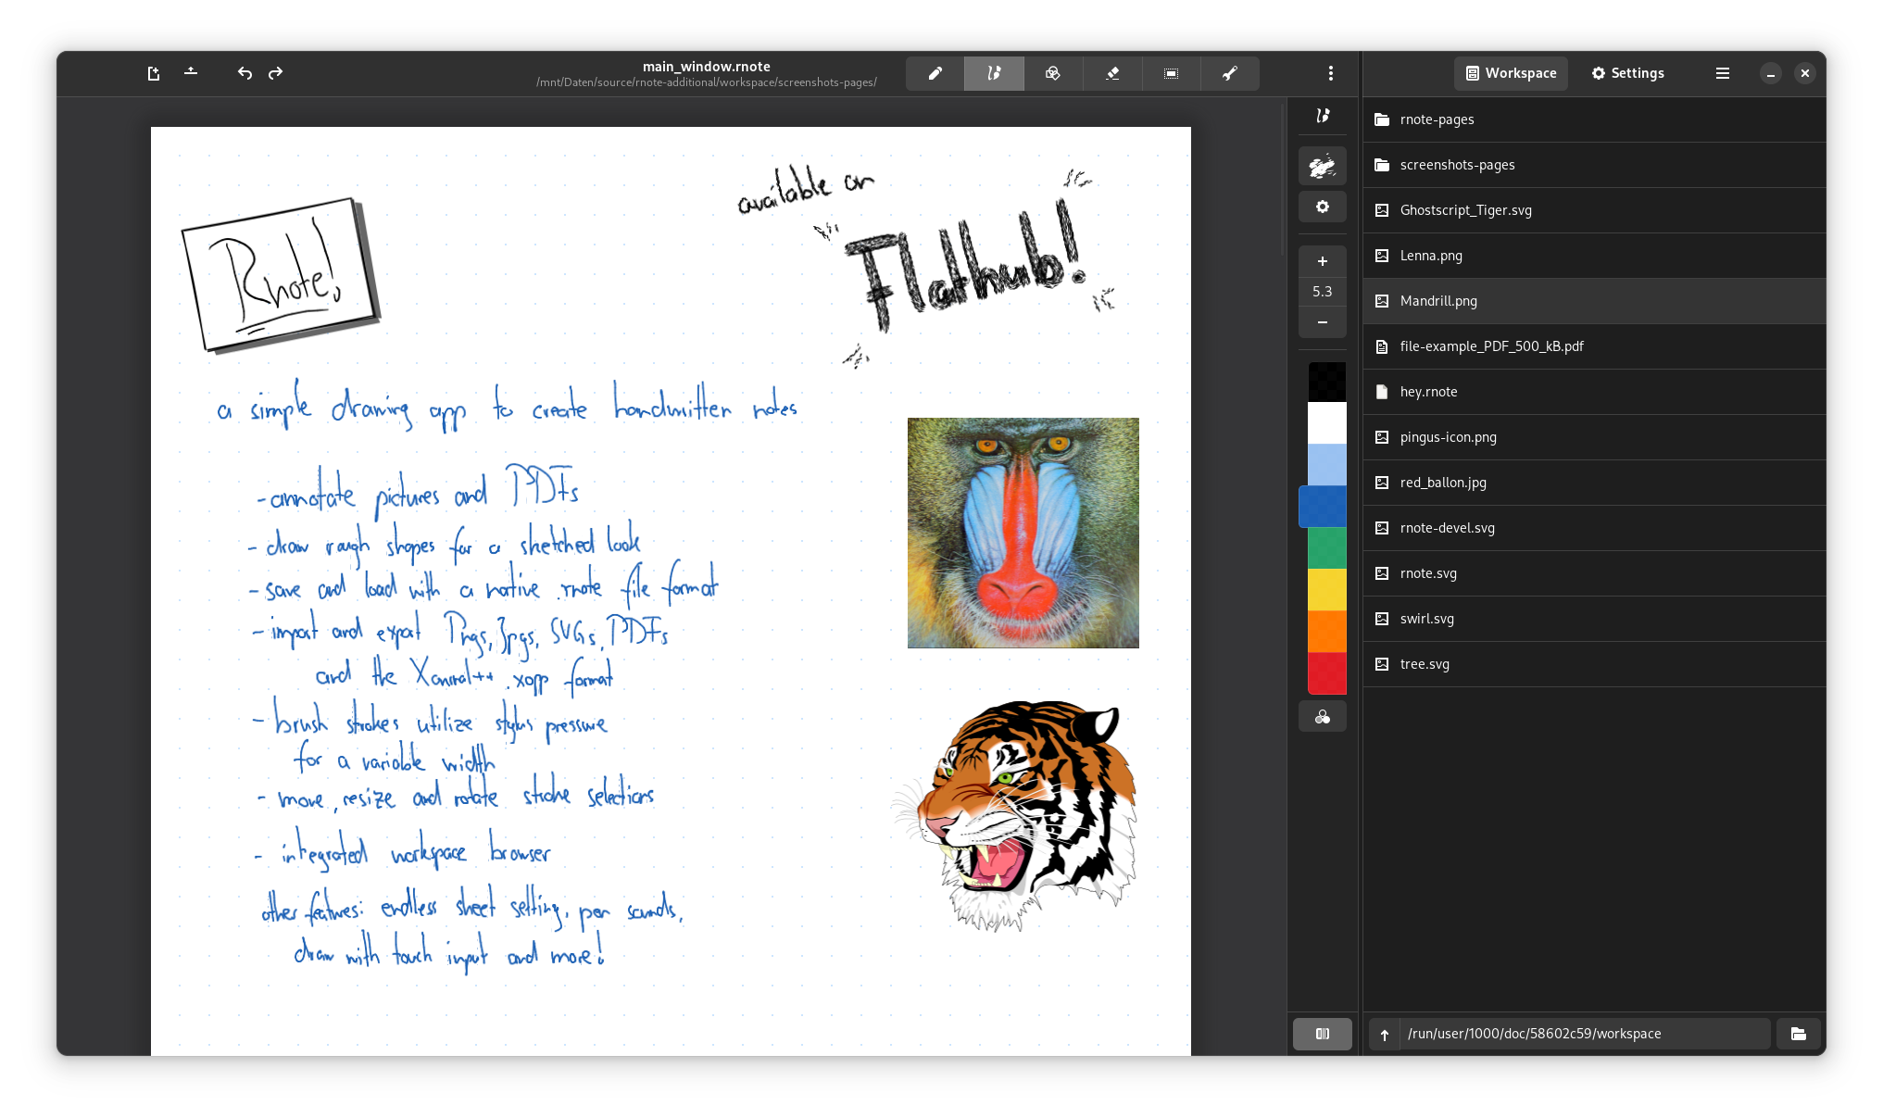Switch to the Settings tab
This screenshot has width=1883, height=1118.
[1627, 73]
